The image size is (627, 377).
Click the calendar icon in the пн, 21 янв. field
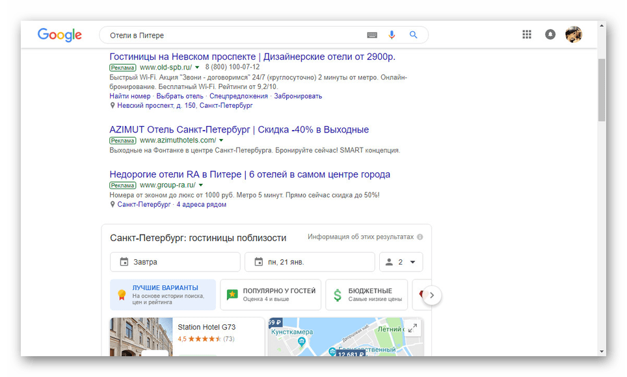click(x=259, y=262)
